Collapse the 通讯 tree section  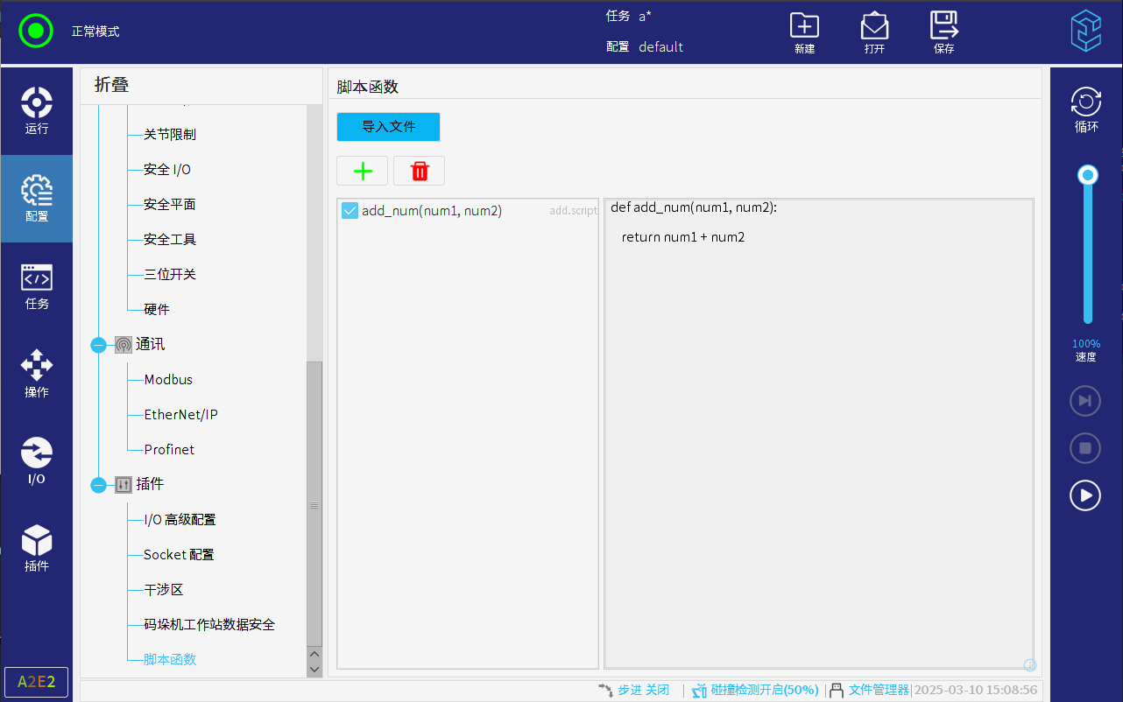pos(98,345)
